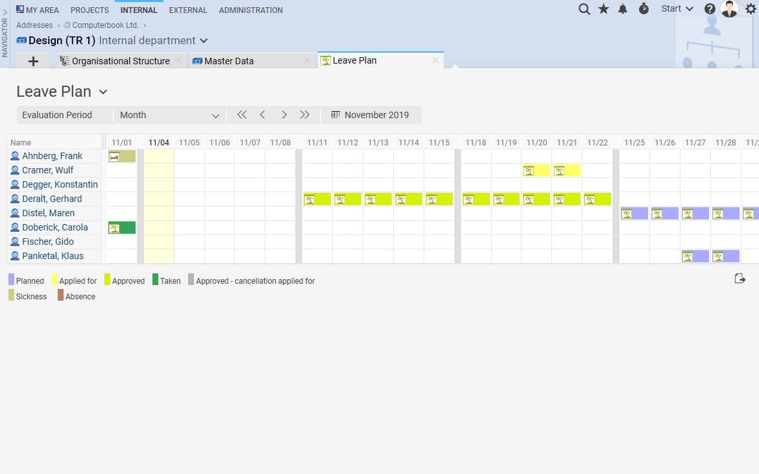This screenshot has height=474, width=759.
Task: Go to Addresses breadcrumb
Action: (x=34, y=25)
